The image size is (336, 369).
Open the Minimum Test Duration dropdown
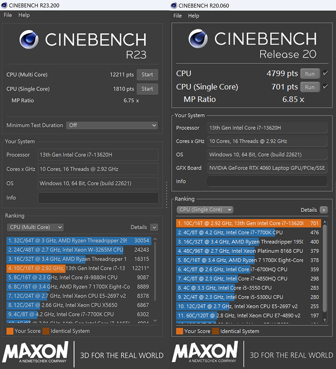[x=112, y=125]
